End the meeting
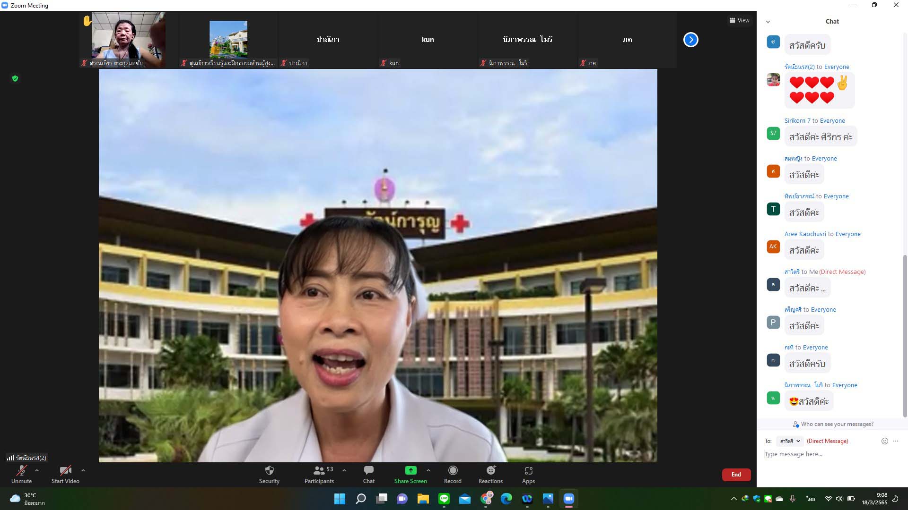908x510 pixels. tap(736, 475)
